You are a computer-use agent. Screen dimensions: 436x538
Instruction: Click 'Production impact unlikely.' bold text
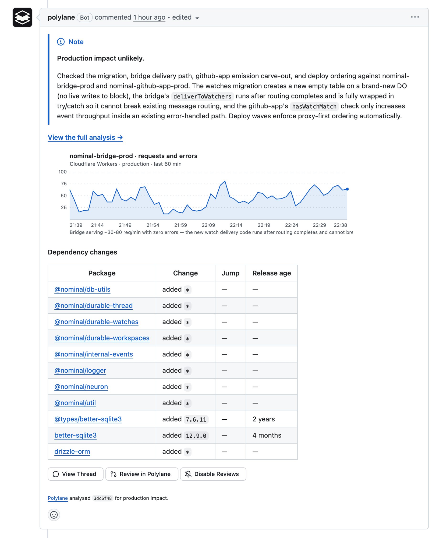click(101, 58)
